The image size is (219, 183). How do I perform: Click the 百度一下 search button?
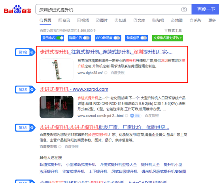[205, 9]
